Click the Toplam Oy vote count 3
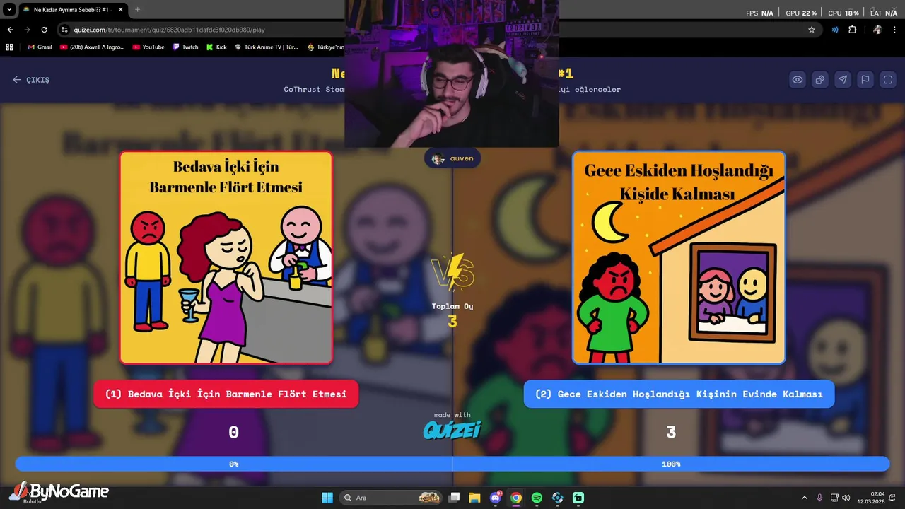 452,322
